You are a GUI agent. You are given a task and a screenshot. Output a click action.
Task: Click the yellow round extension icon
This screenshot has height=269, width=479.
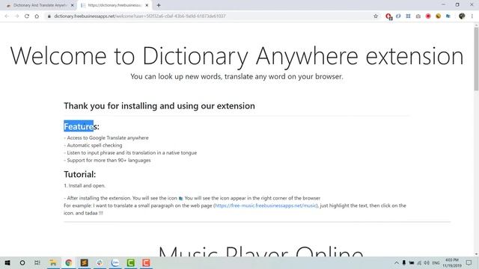pos(438,16)
